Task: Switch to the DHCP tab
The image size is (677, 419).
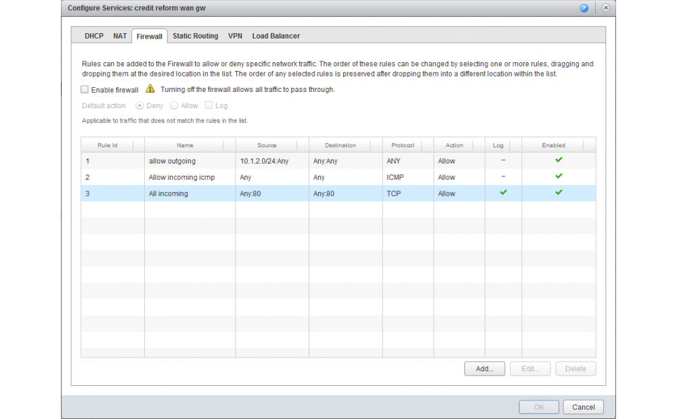Action: tap(94, 36)
